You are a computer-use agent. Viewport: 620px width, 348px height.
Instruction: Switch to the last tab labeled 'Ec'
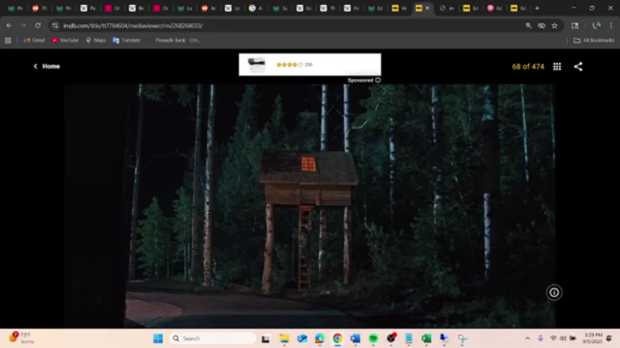pos(519,8)
